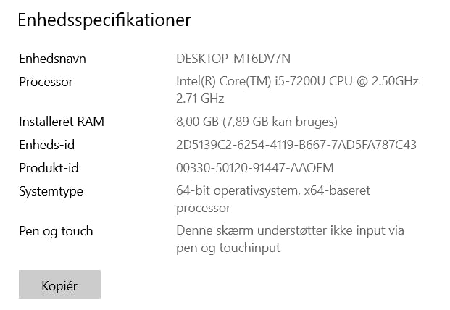Image resolution: width=450 pixels, height=310 pixels.
Task: Click the Pen og touch label
Action: [x=56, y=231]
